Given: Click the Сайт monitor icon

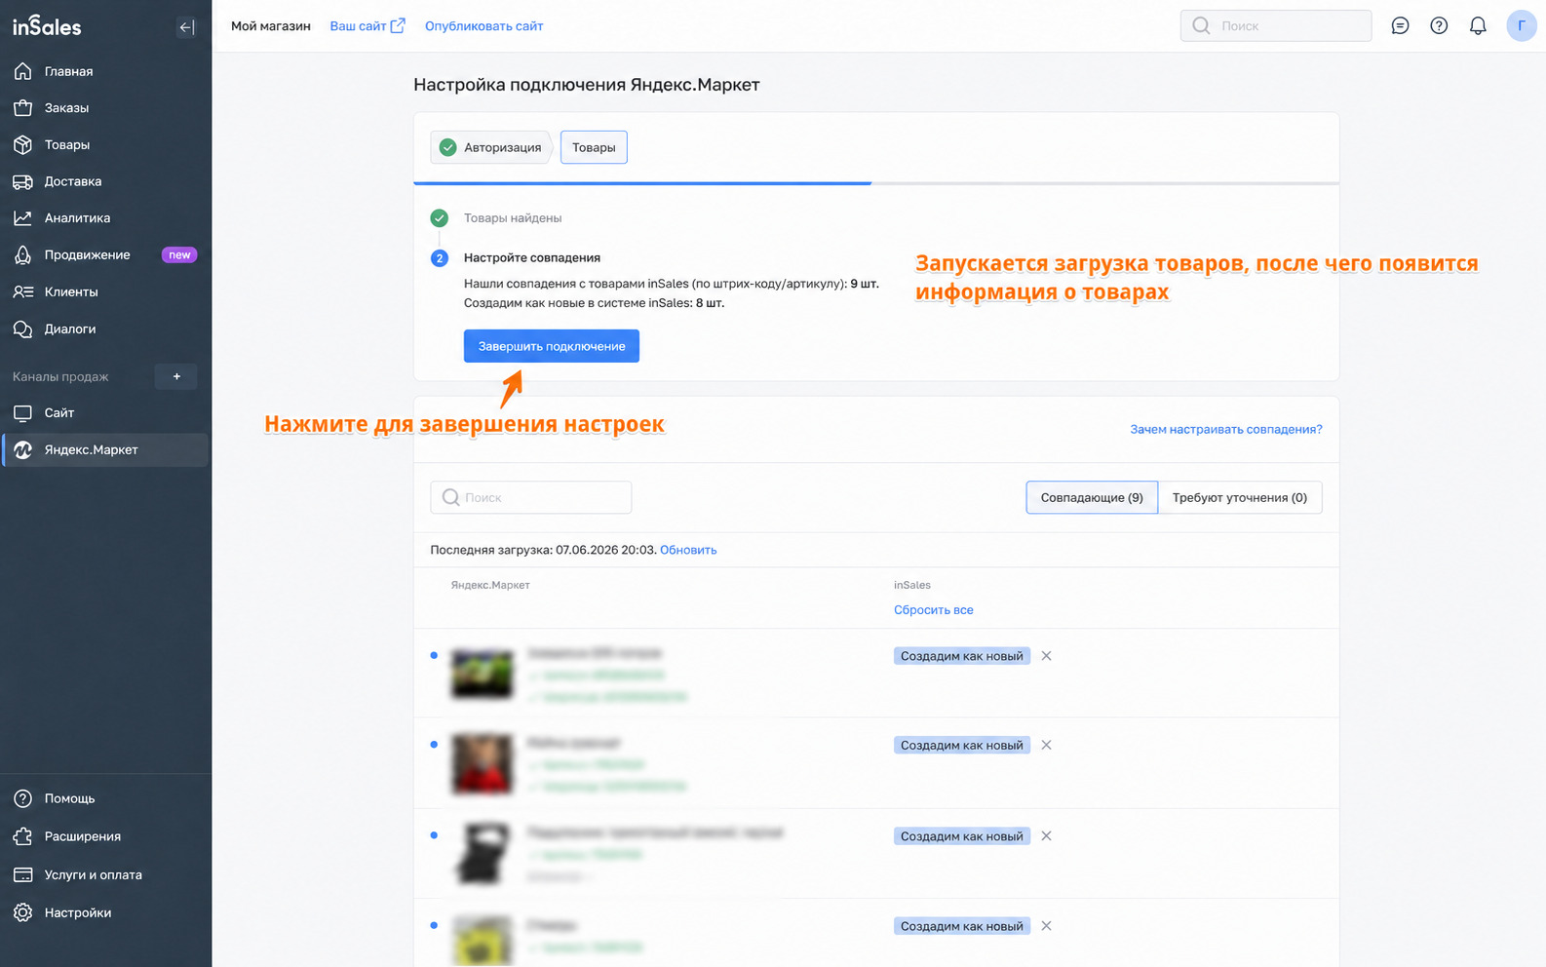Looking at the screenshot, I should [x=22, y=413].
